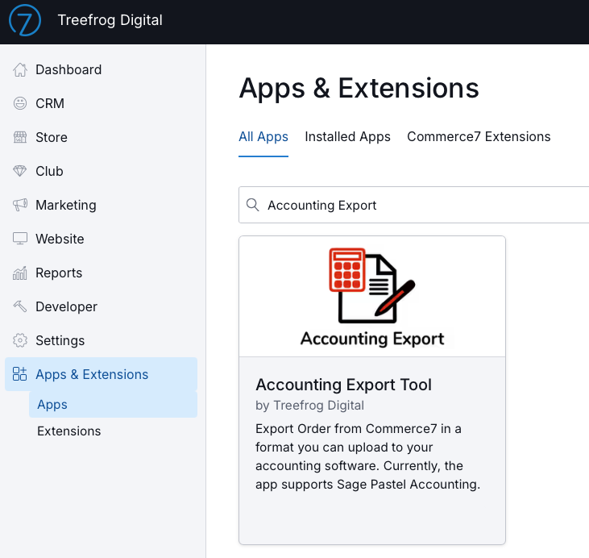
Task: Click the app description text
Action: (x=367, y=456)
